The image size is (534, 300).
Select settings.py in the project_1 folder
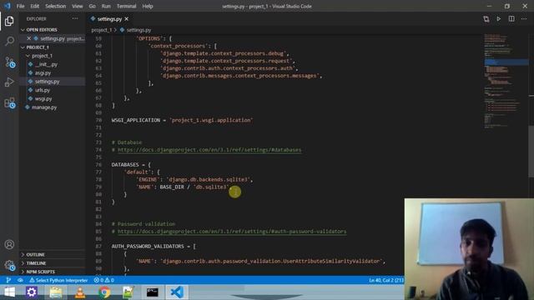(x=47, y=82)
